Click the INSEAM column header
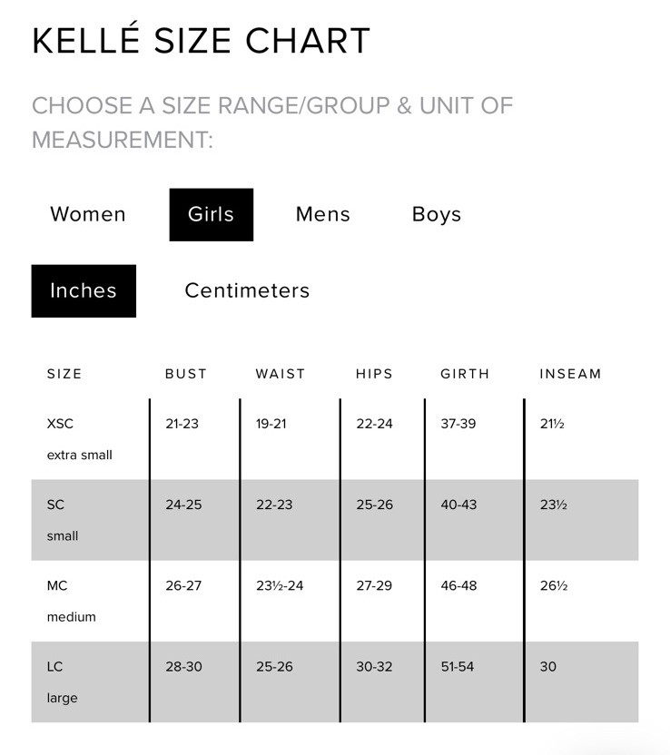670x755 pixels. point(570,374)
